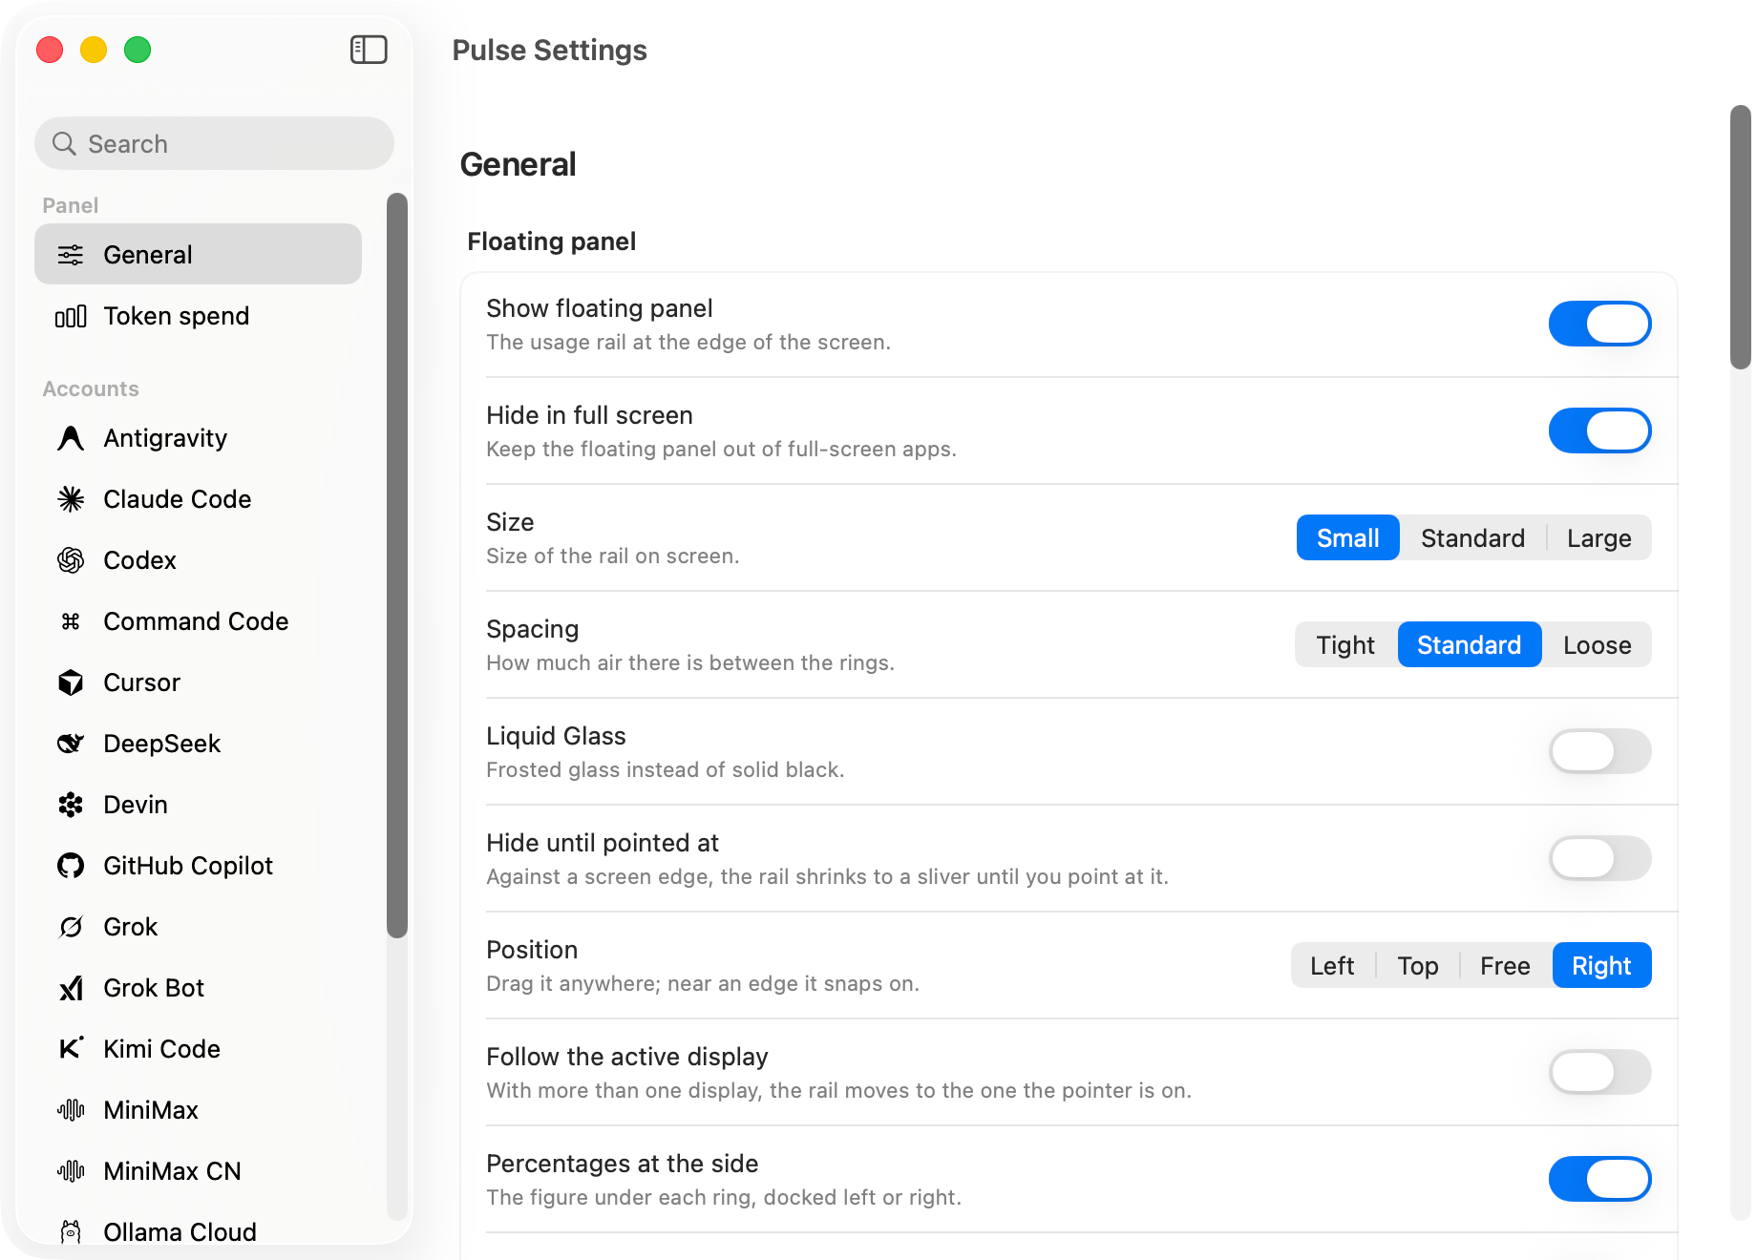The height and width of the screenshot is (1260, 1757).
Task: Select Large rail size
Action: click(1598, 537)
